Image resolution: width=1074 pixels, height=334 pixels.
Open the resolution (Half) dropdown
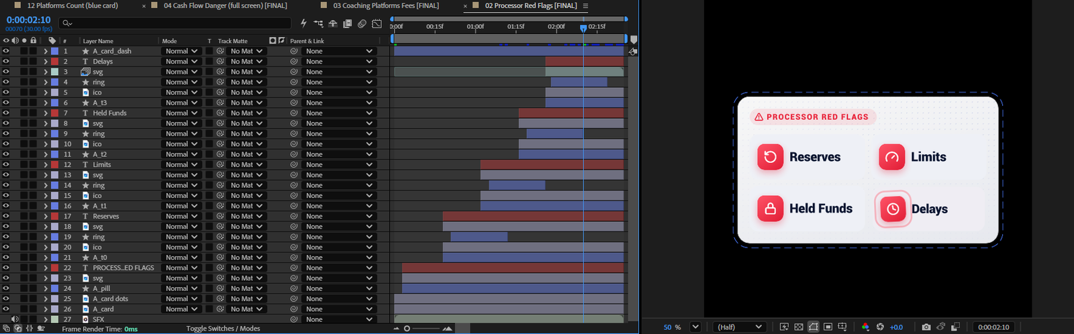point(739,327)
